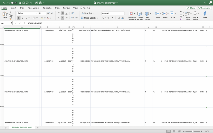The image size is (213, 133).
Task: Apply percent style format
Action: [x=109, y=18]
